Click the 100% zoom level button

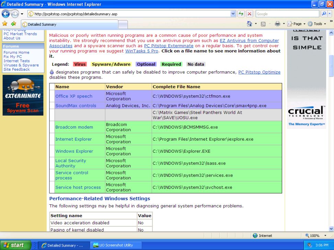312,236
